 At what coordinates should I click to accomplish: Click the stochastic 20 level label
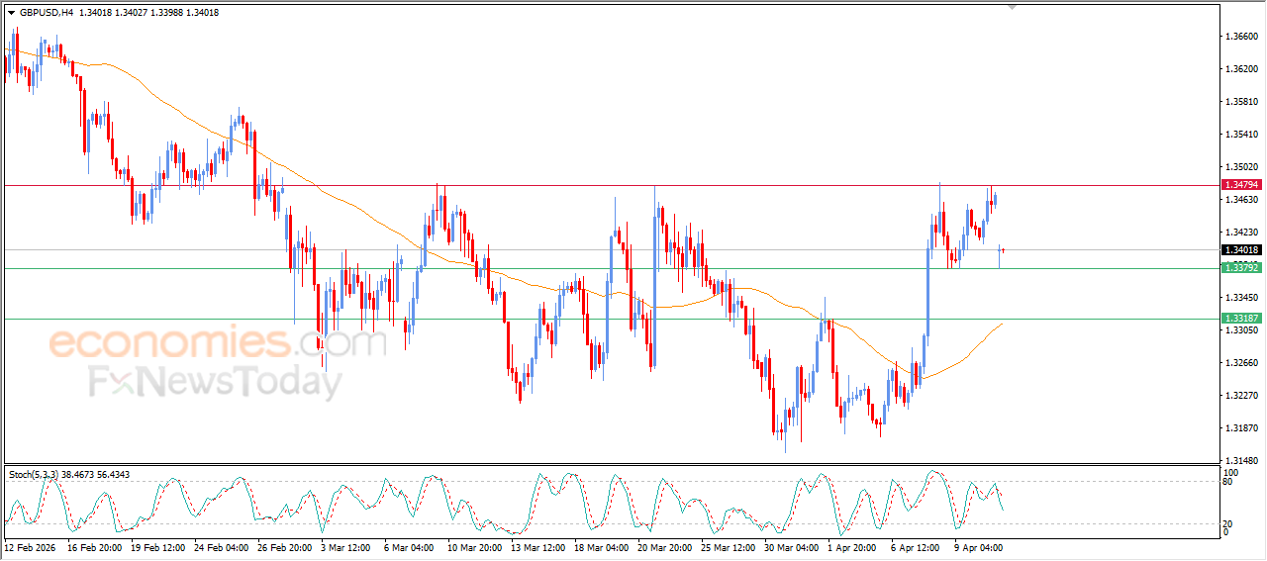pos(1229,523)
